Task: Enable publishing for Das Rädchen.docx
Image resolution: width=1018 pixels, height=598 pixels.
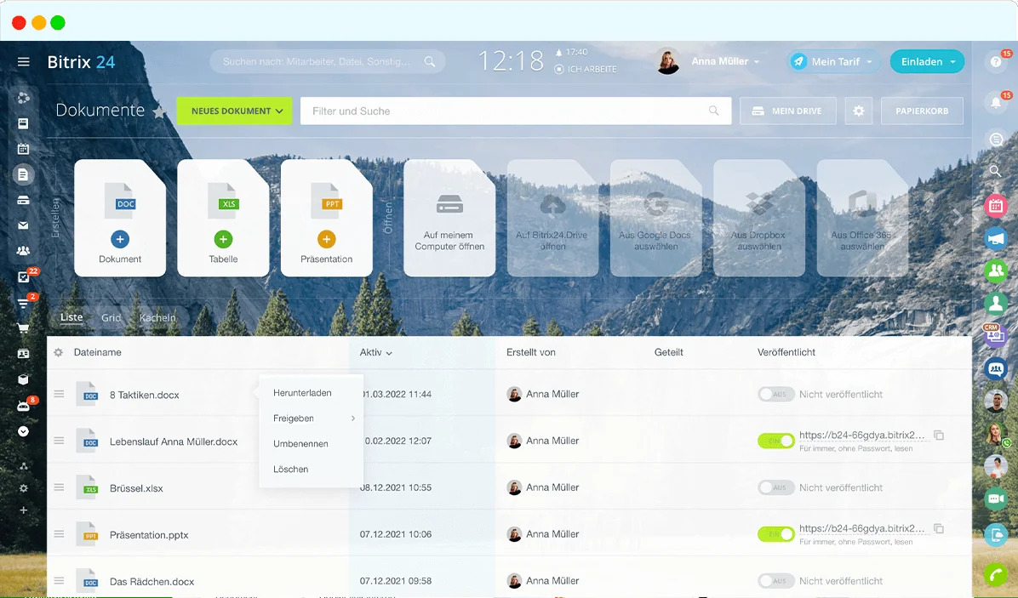Action: (x=775, y=581)
